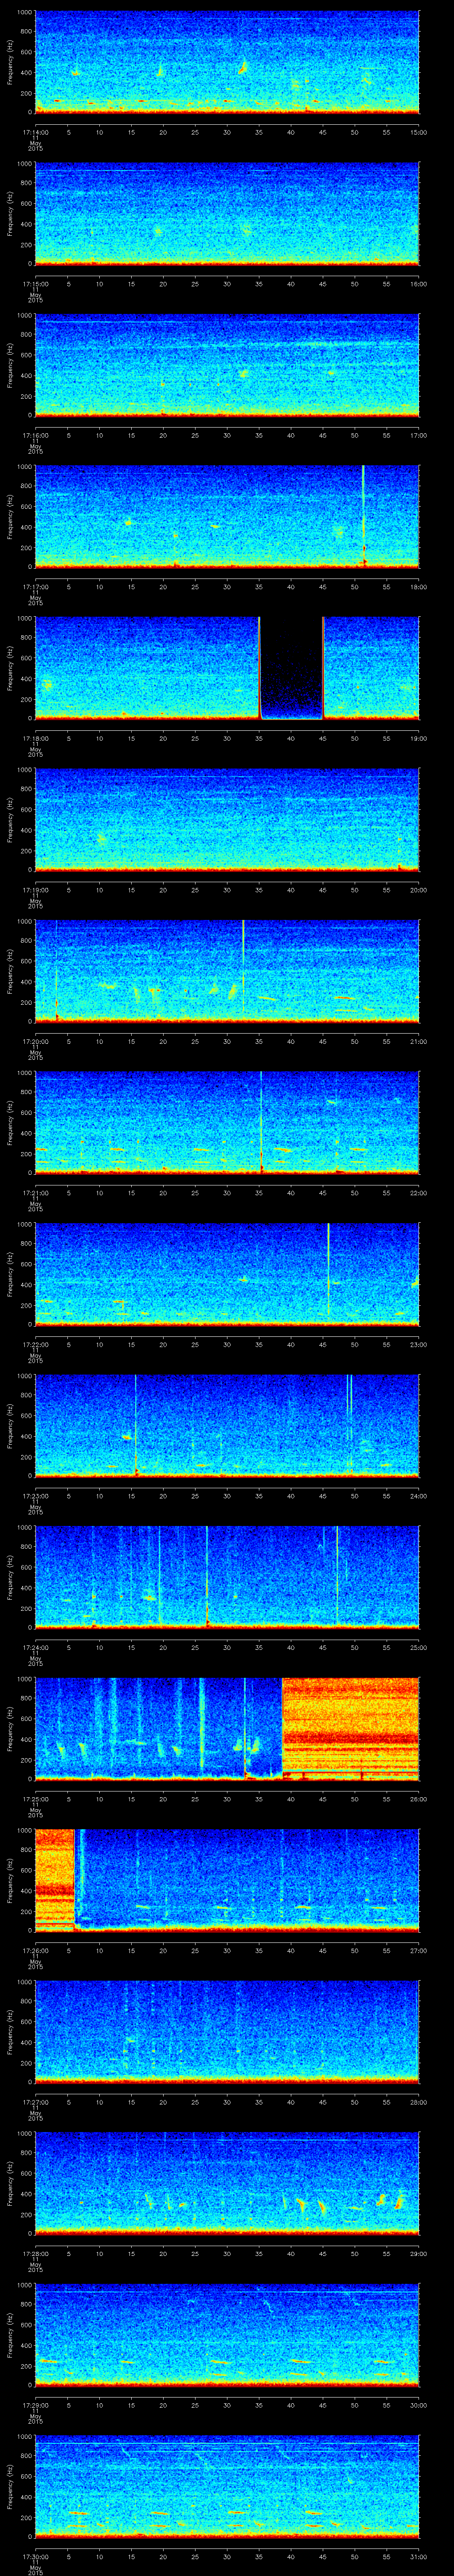The image size is (454, 2576).
Task: Click the 15:00 end label of the first panel
Action: click(x=418, y=131)
